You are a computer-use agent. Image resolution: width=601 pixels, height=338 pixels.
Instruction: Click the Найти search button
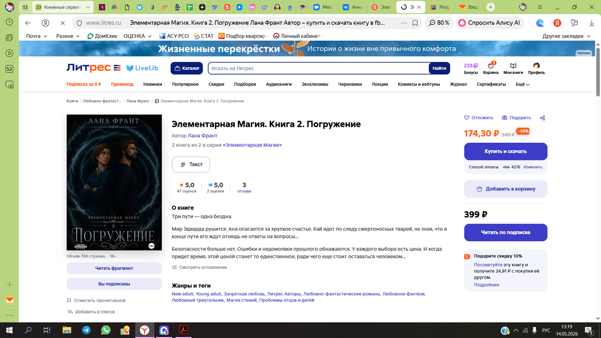click(439, 68)
